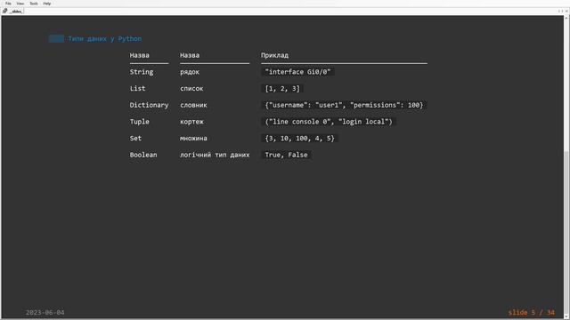This screenshot has width=570, height=320.
Task: Click the icon on the _slides tab
Action: pos(4,12)
